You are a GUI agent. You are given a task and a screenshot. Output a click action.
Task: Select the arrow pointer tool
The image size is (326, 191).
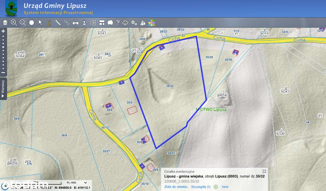tap(40, 23)
